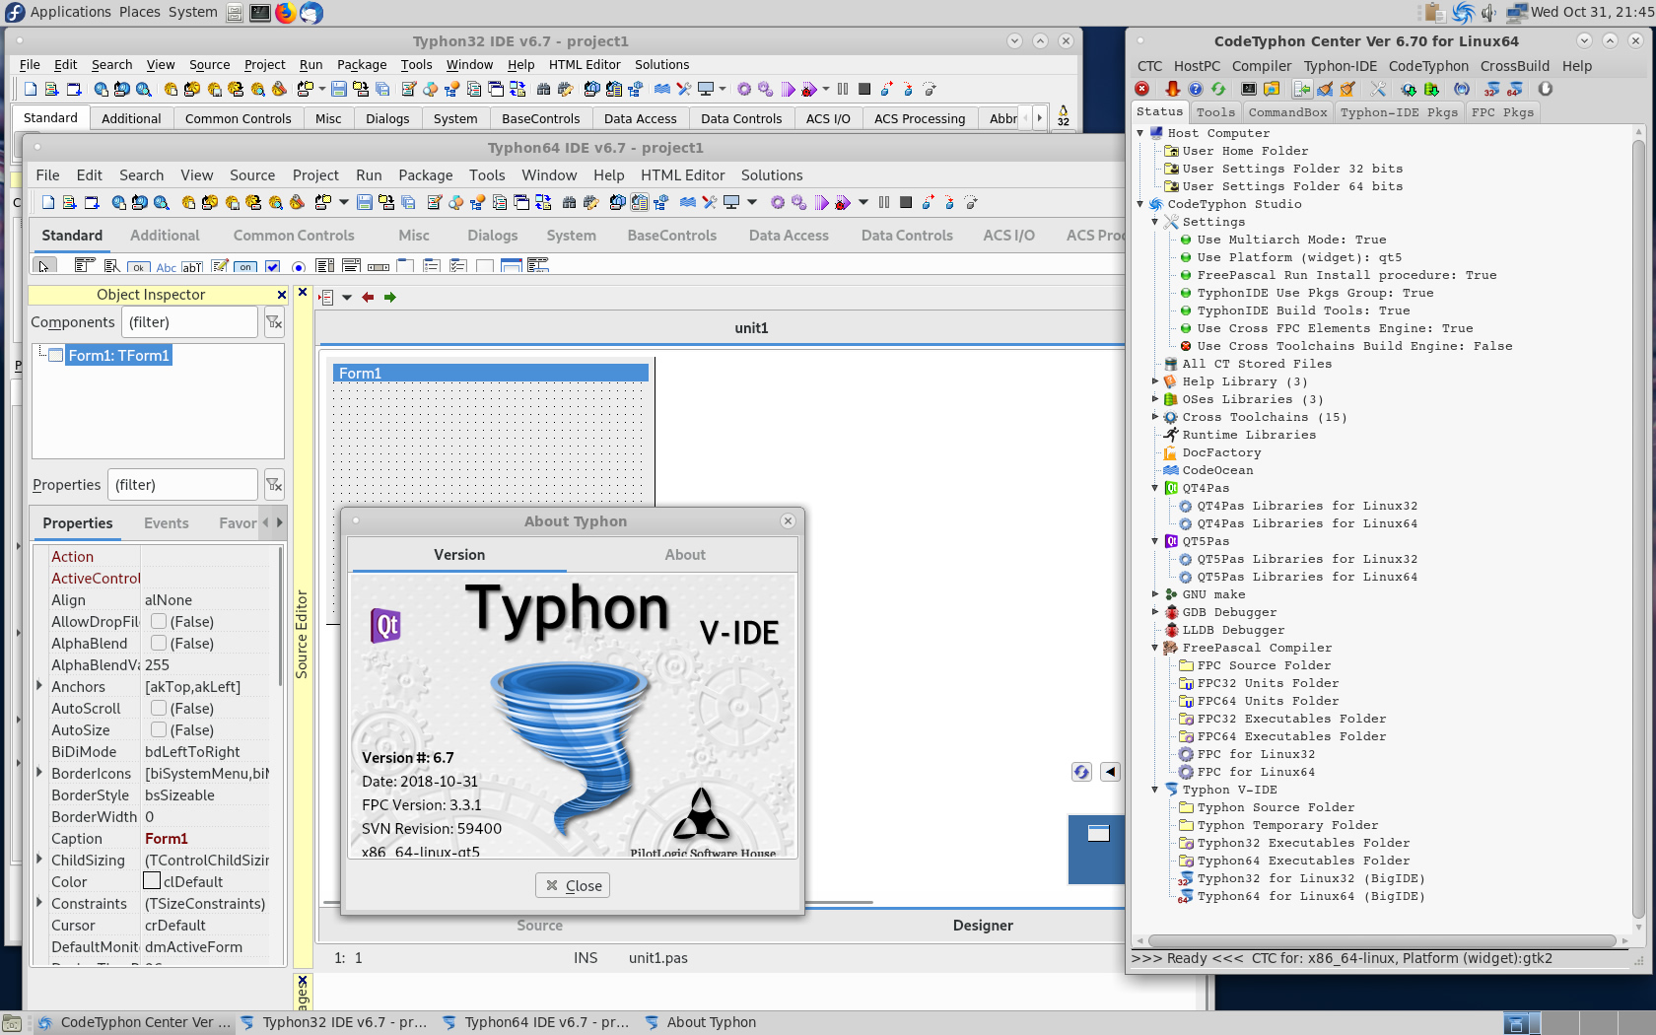Collapse the FreePascal Compiler node
This screenshot has height=1035, width=1656.
click(x=1155, y=648)
